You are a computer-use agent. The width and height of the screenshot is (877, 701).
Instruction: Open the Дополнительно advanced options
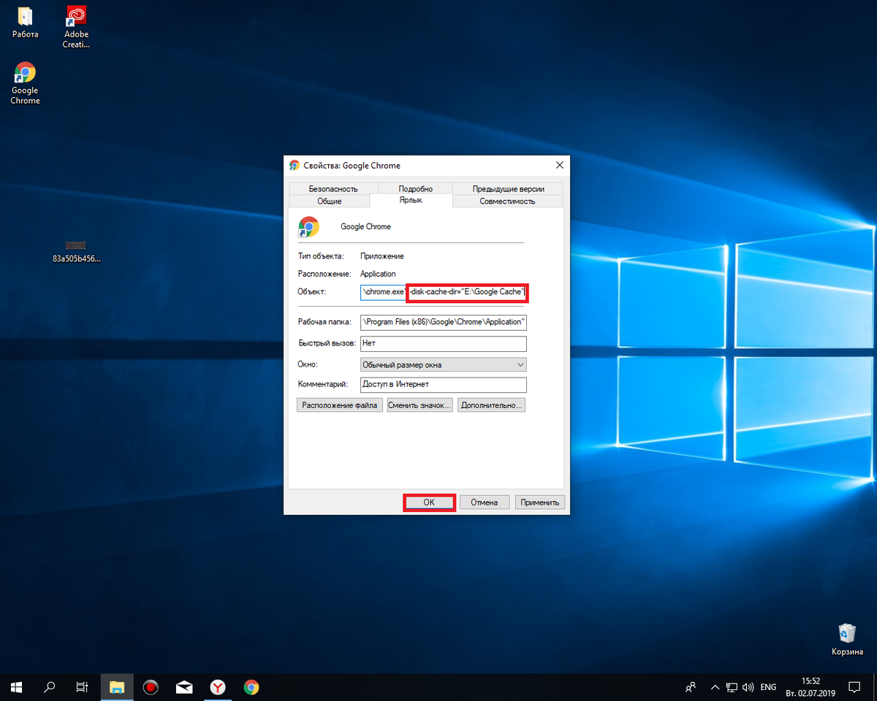point(492,405)
